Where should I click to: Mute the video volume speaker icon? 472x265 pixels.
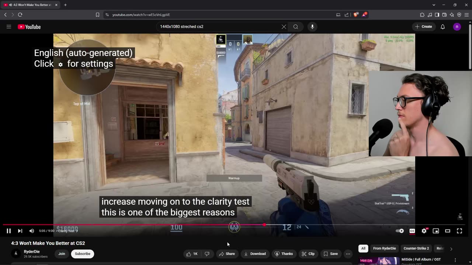coord(32,231)
